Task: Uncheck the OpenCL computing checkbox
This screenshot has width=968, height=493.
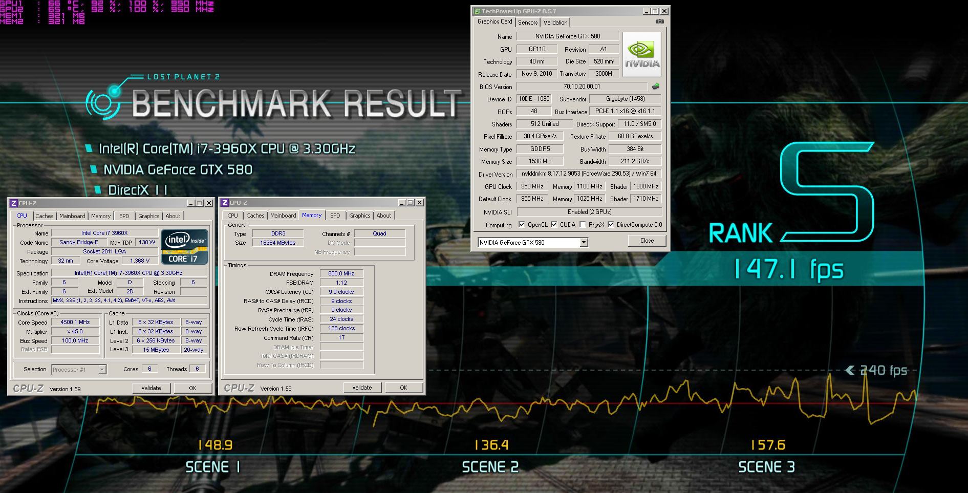Action: tap(521, 224)
